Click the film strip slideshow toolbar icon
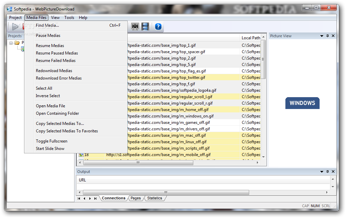This screenshot has width=346, height=218. [x=145, y=27]
